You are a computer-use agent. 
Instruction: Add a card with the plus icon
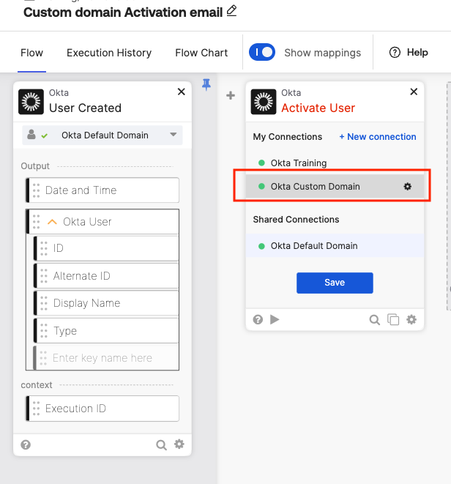(231, 95)
